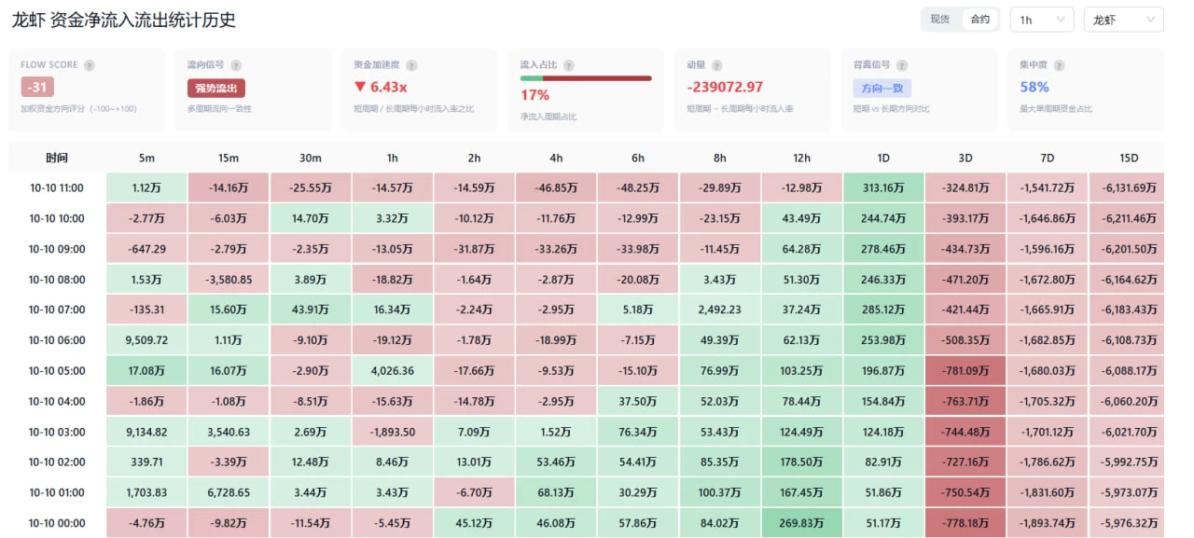Click the 强势流出 signal badge
Image resolution: width=1194 pixels, height=538 pixels.
pos(215,89)
